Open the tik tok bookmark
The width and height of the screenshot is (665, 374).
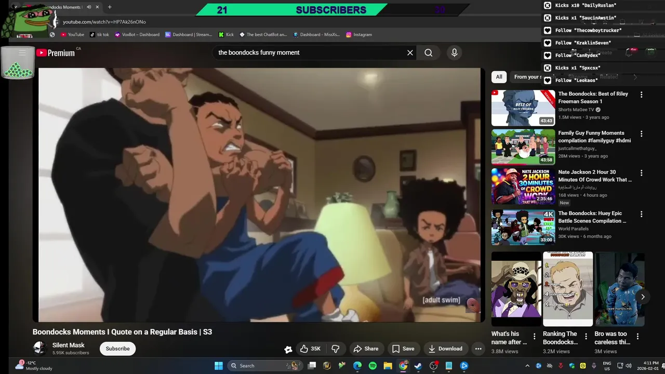99,34
